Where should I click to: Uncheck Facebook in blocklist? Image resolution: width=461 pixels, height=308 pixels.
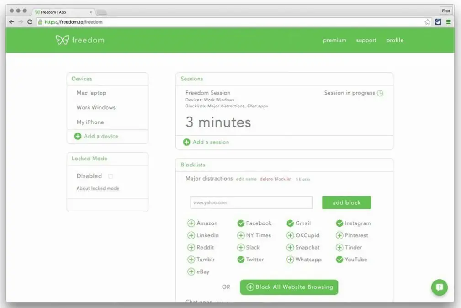241,223
